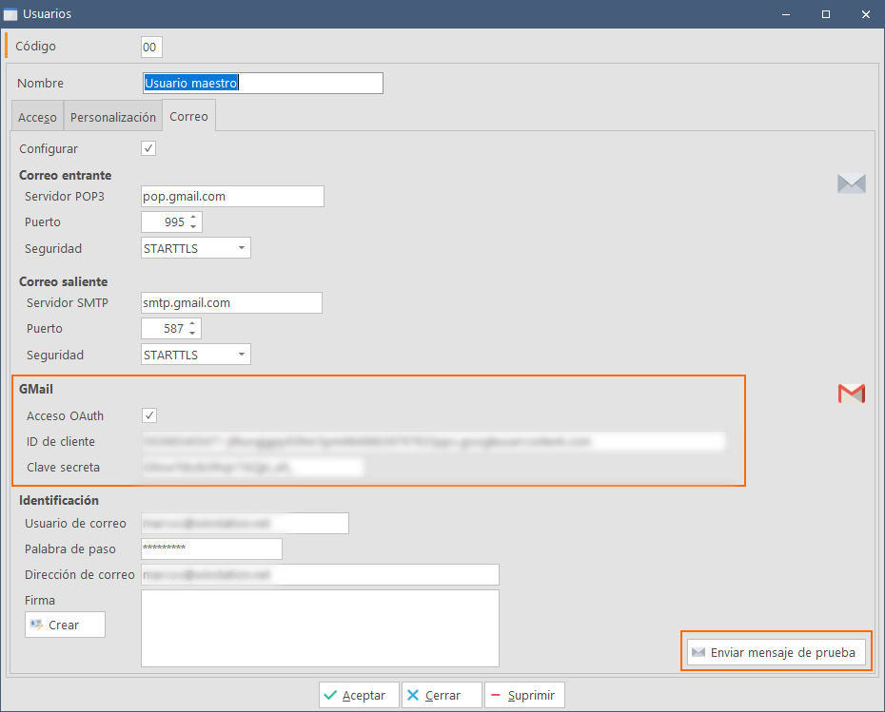
Task: Select the Correo tab
Action: [x=189, y=116]
